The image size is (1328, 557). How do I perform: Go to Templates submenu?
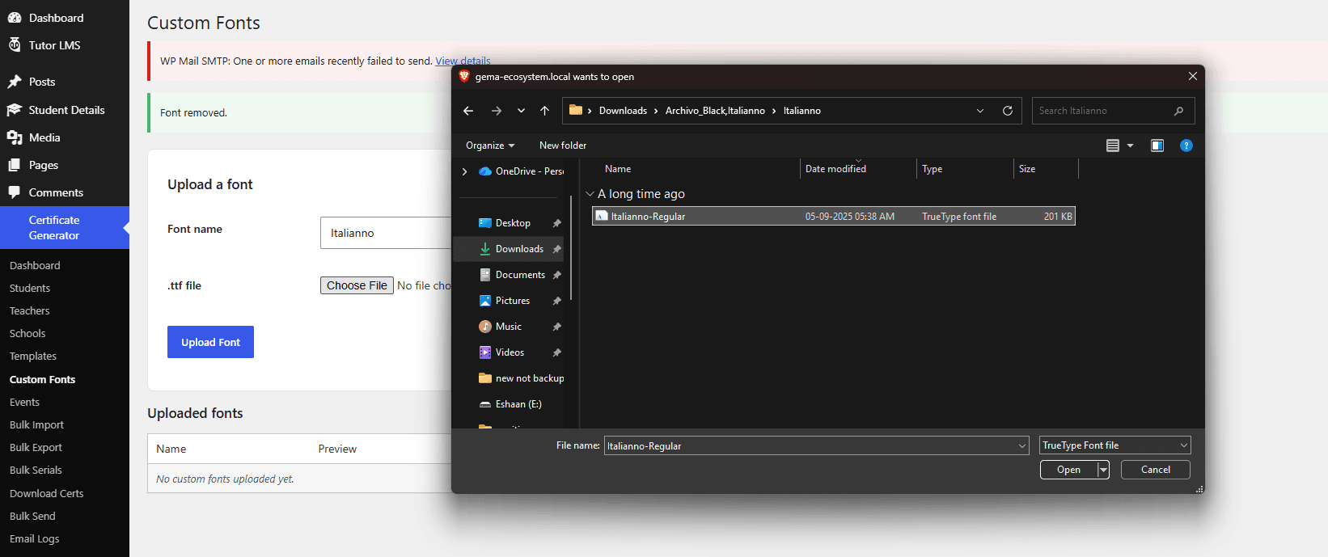click(x=33, y=357)
